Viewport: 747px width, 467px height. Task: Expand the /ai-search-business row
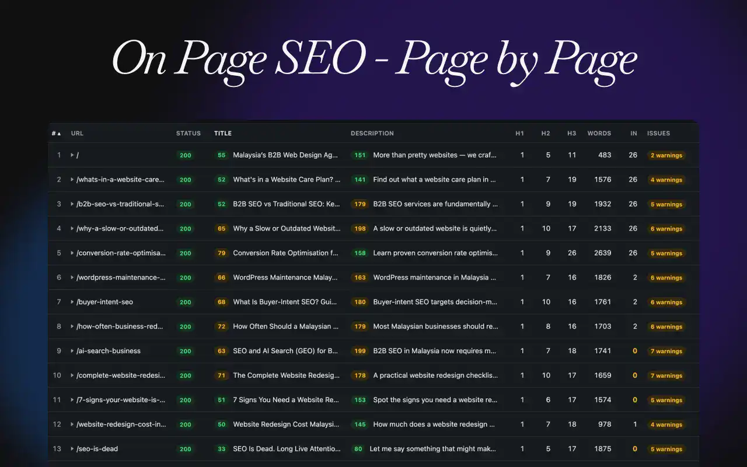tap(72, 351)
